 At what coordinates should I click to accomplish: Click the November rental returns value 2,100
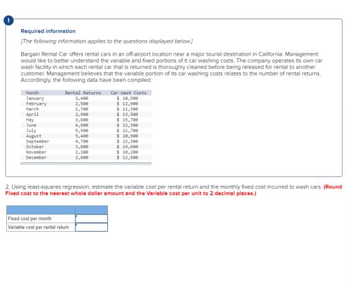point(82,152)
